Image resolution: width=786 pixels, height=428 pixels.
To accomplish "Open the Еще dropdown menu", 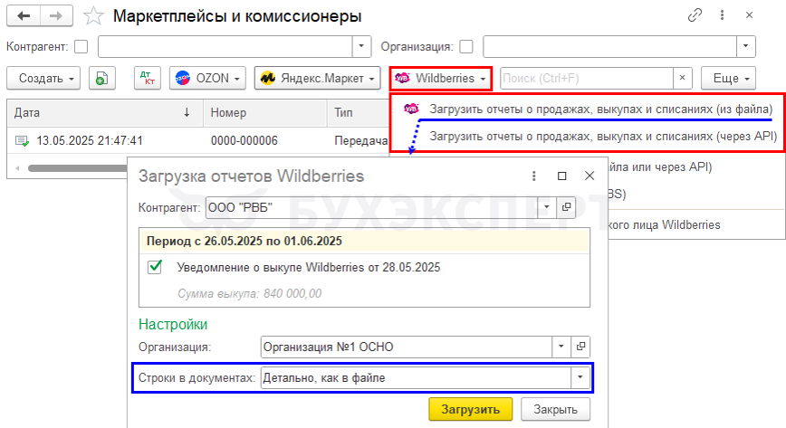I will tap(728, 78).
